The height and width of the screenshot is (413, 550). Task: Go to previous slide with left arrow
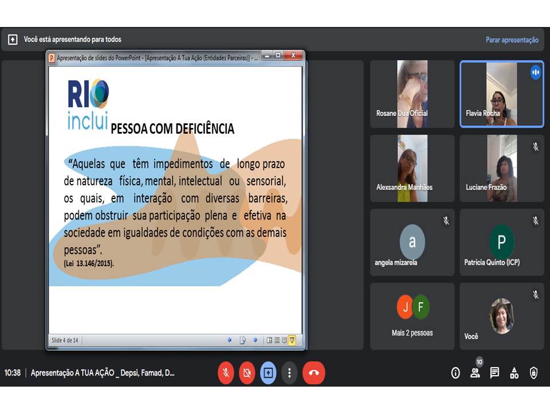(x=229, y=340)
